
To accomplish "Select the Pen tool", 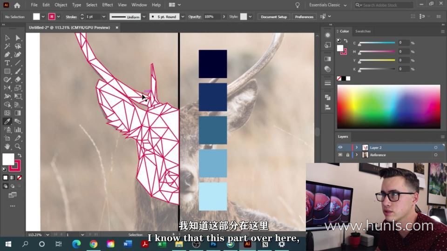I will point(7,55).
